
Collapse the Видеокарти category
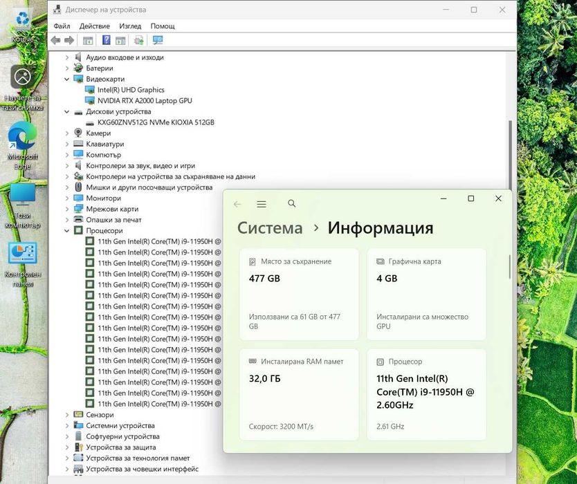pyautogui.click(x=66, y=79)
